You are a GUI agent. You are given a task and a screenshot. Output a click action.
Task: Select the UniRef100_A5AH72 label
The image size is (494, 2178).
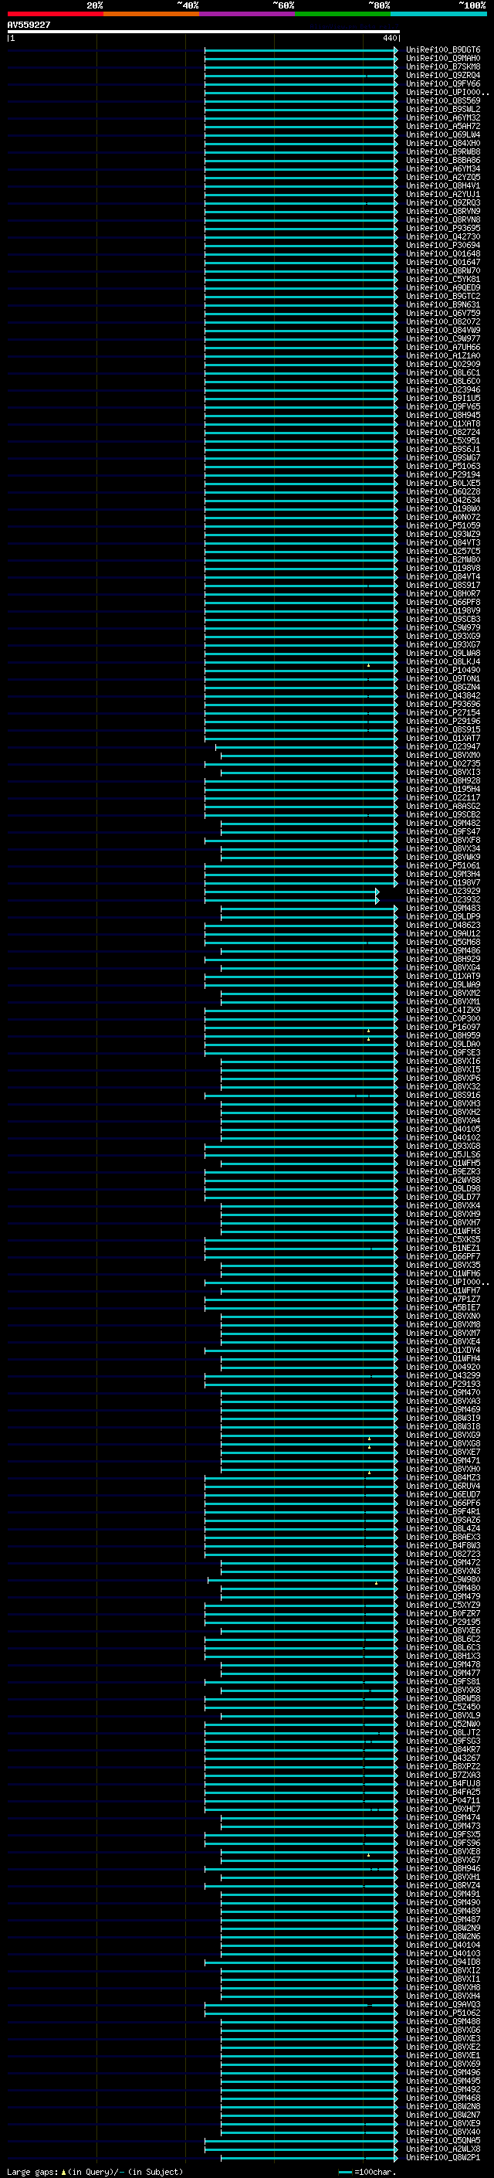coord(443,126)
